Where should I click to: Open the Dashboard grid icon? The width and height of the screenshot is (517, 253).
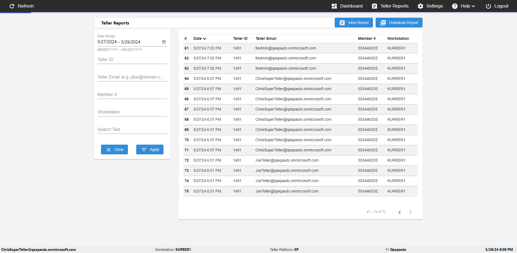click(x=334, y=6)
